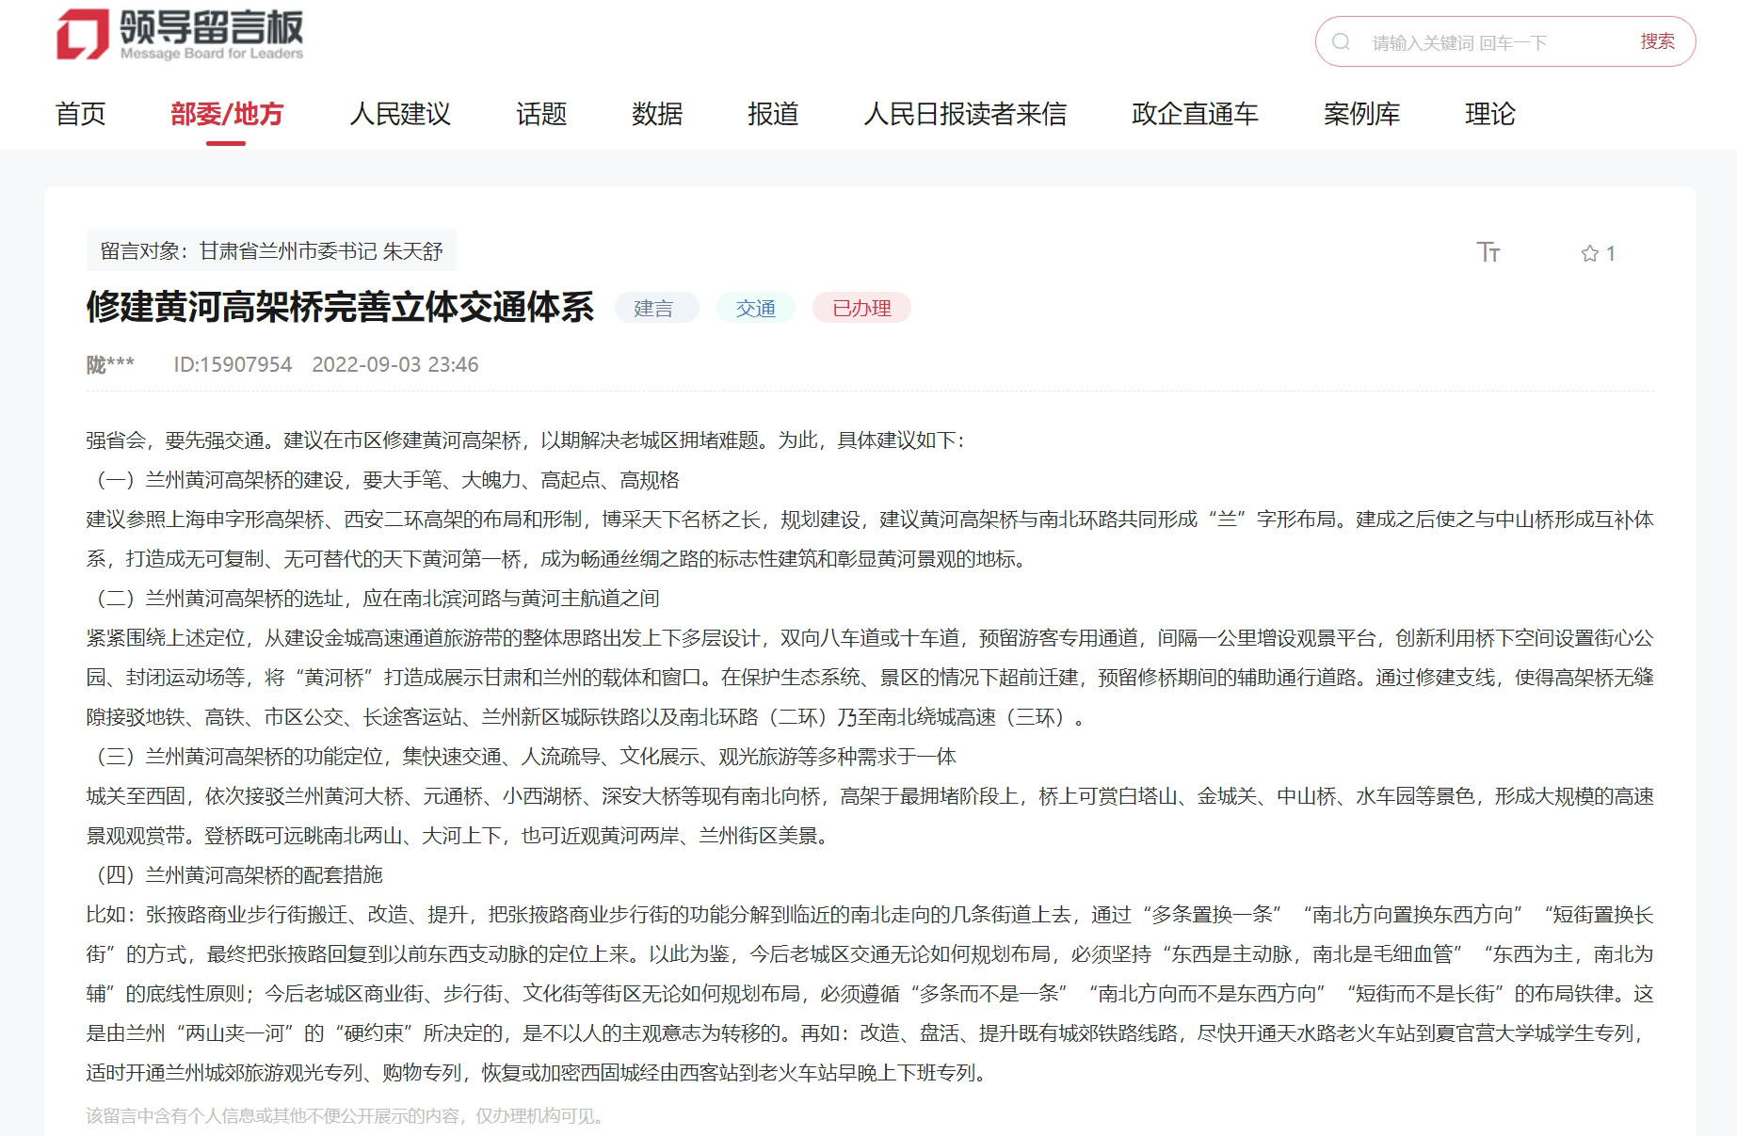Click the 领导留言板 red logo icon

pyautogui.click(x=83, y=35)
